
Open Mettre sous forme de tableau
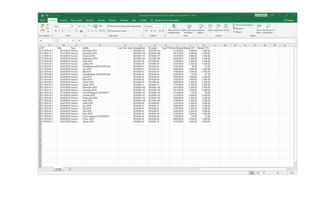click(x=188, y=29)
